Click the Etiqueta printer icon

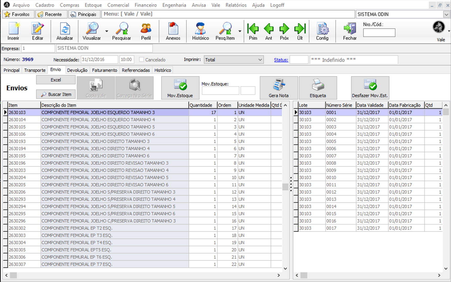click(318, 88)
